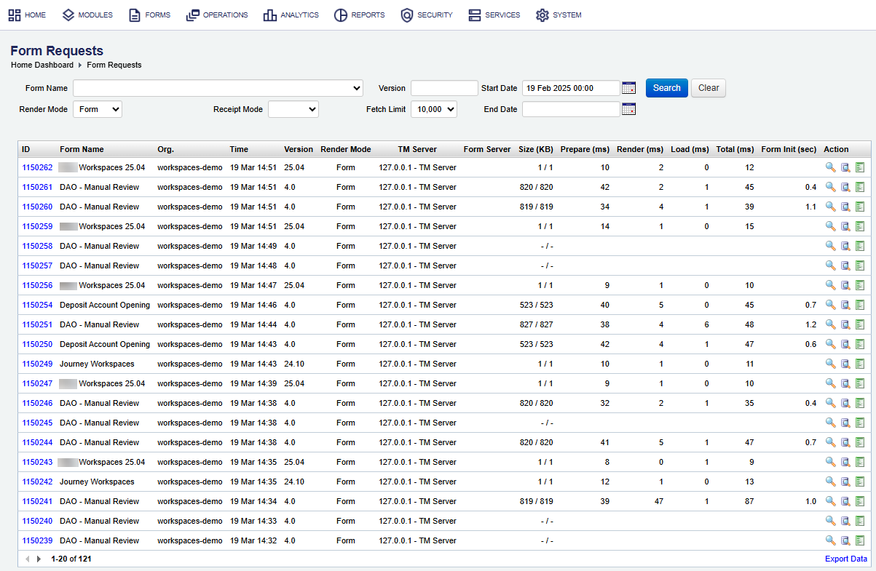Click green log sheet icon for request 1150239
Image resolution: width=876 pixels, height=571 pixels.
coord(860,540)
